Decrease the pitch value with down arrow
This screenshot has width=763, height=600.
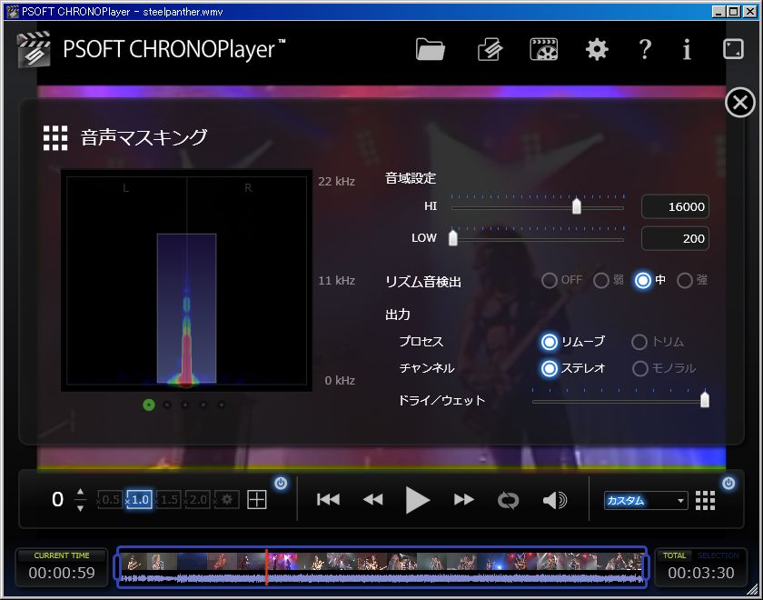(x=81, y=508)
